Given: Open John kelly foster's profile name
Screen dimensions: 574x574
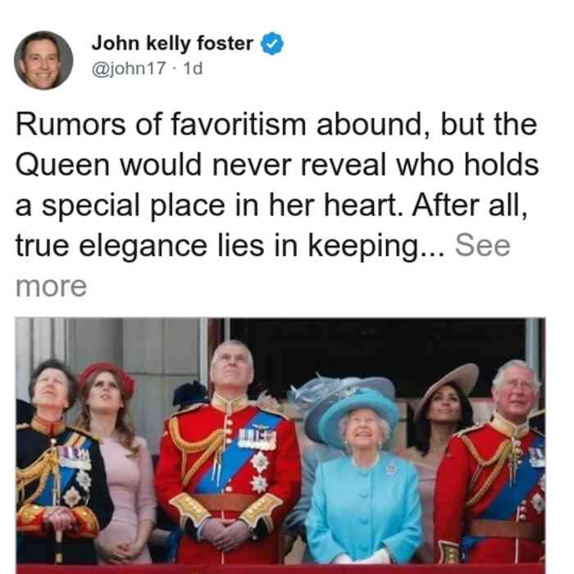Looking at the screenshot, I should click(172, 43).
